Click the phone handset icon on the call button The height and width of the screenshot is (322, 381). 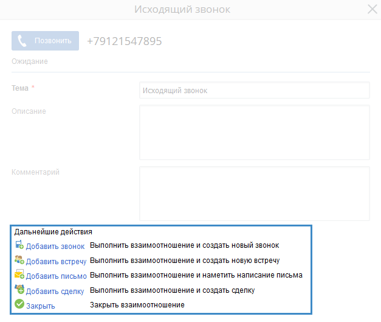(22, 41)
